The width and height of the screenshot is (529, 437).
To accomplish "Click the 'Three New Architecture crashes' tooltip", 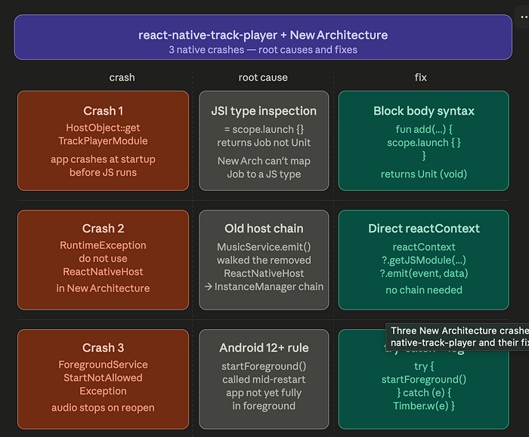I will click(457, 337).
